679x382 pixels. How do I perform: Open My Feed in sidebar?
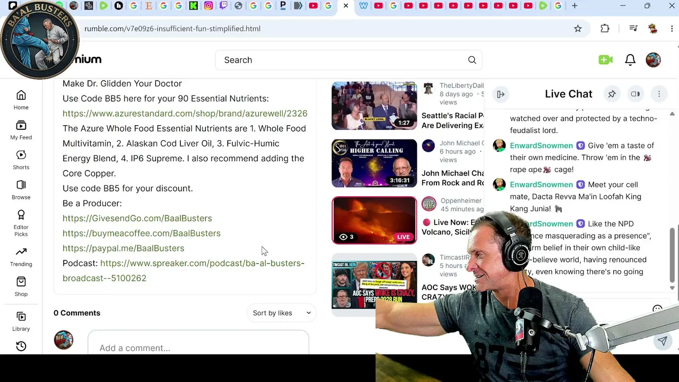tap(21, 130)
